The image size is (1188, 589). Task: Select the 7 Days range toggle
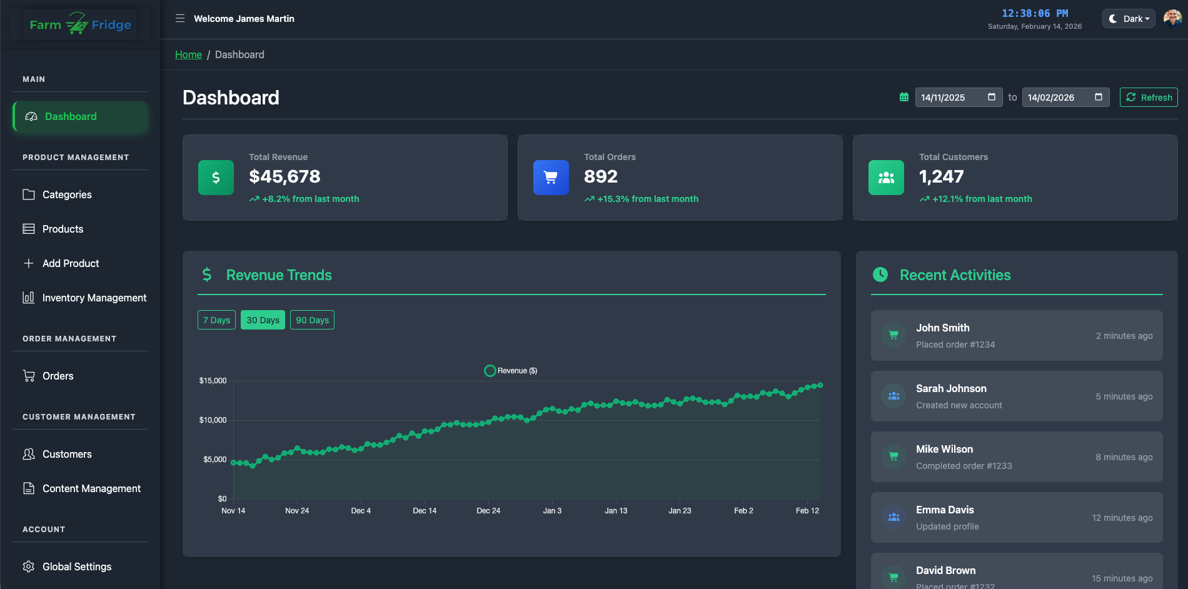click(216, 320)
